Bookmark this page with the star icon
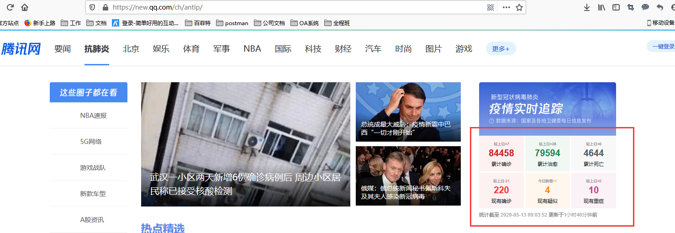 pos(519,7)
